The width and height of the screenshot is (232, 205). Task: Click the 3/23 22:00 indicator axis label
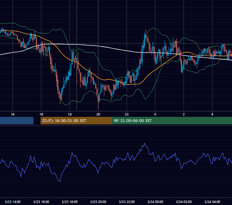pyautogui.click(x=127, y=202)
